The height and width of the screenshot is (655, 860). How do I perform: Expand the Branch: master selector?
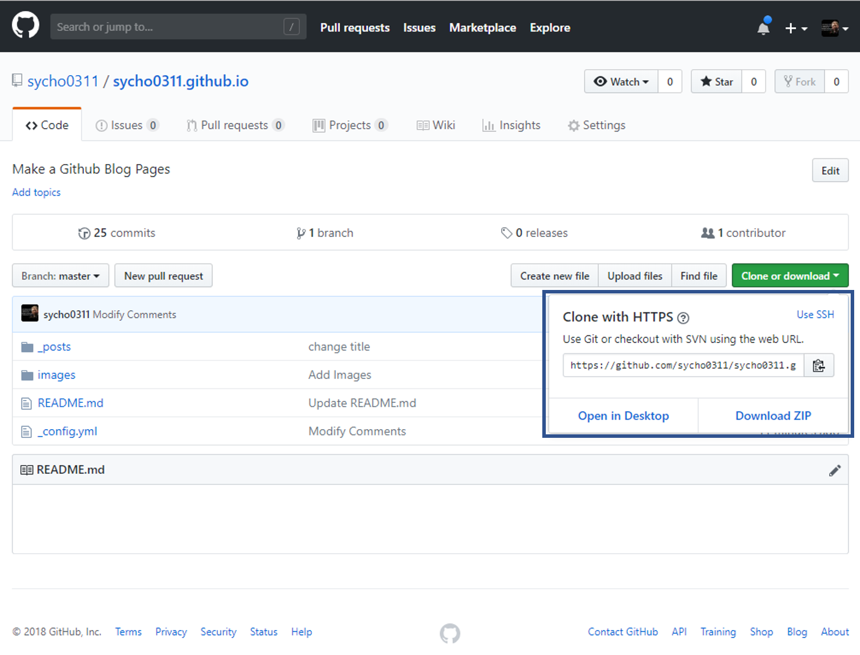[61, 276]
